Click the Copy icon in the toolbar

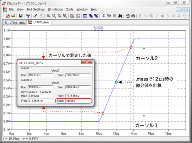point(109,16)
